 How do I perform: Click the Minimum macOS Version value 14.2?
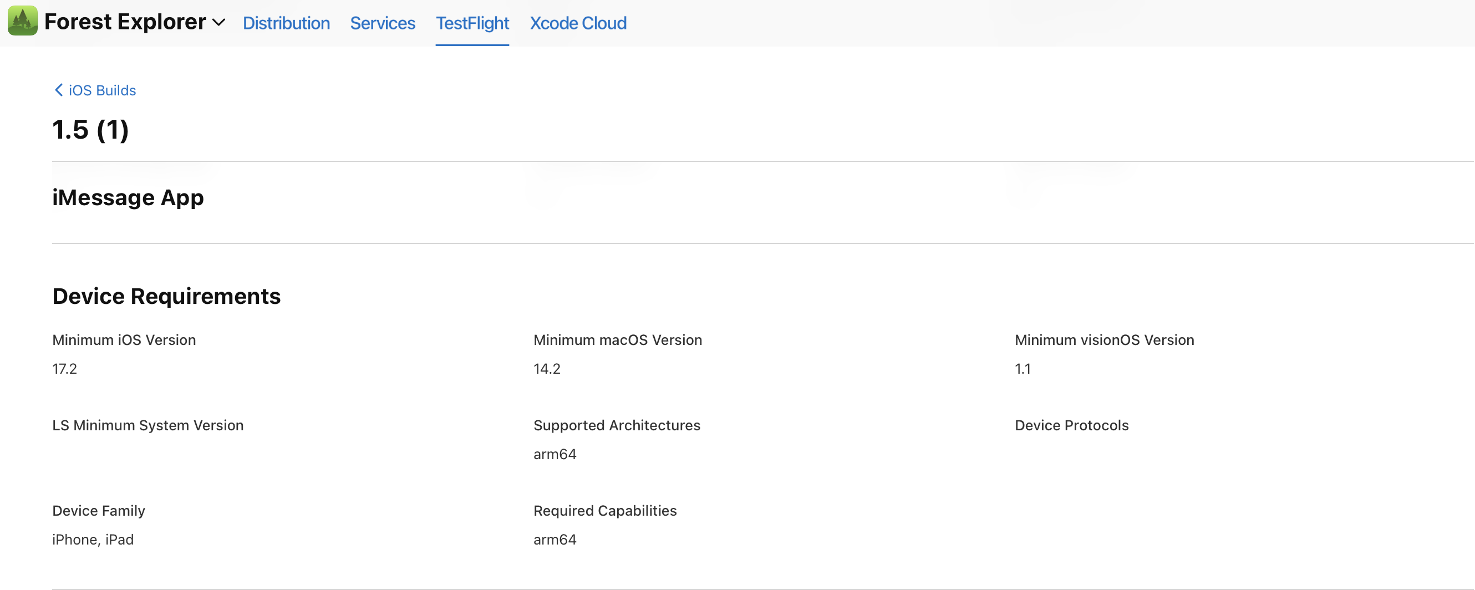click(x=547, y=369)
